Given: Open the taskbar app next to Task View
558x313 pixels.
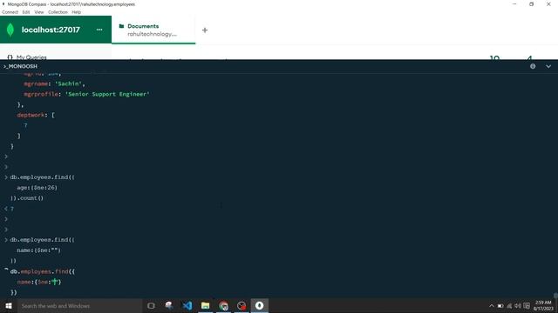Looking at the screenshot, I should click(169, 305).
